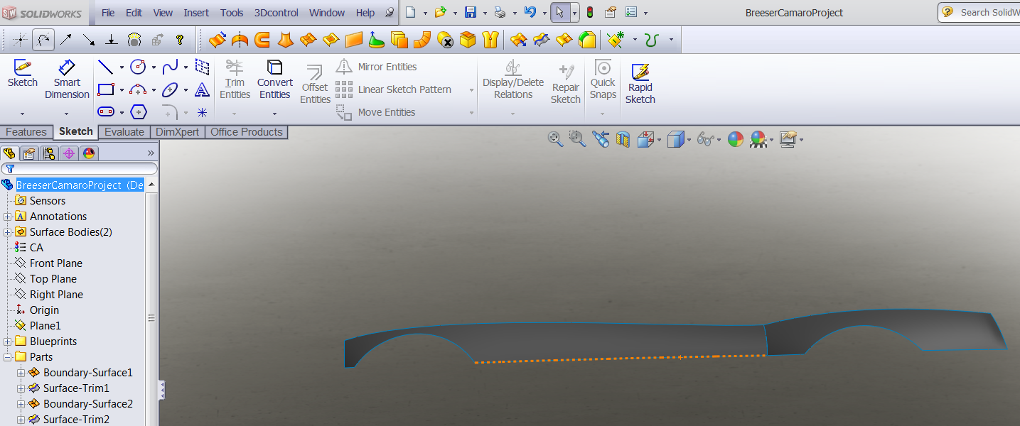Choose the Spline sketch tool
This screenshot has width=1020, height=426.
coord(170,67)
